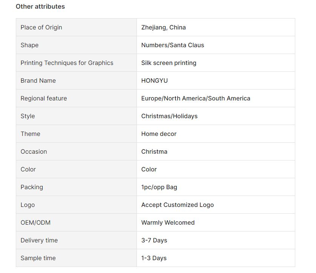Select the OEM/ODM label
Image resolution: width=316 pixels, height=273 pixels.
(35, 223)
